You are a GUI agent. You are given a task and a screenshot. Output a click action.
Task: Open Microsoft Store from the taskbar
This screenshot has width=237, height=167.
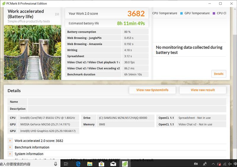[101, 164]
